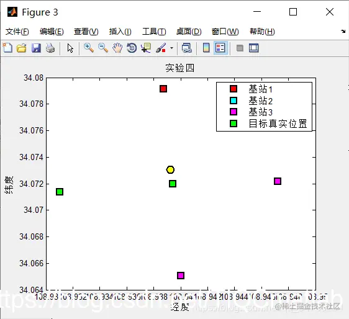Click the magenta square marker near bottom
Screen dimensions: 349x319
pos(181,276)
